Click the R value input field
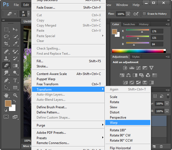 157,31
